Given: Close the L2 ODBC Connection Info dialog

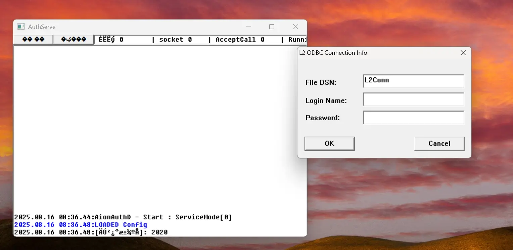Looking at the screenshot, I should [x=463, y=53].
